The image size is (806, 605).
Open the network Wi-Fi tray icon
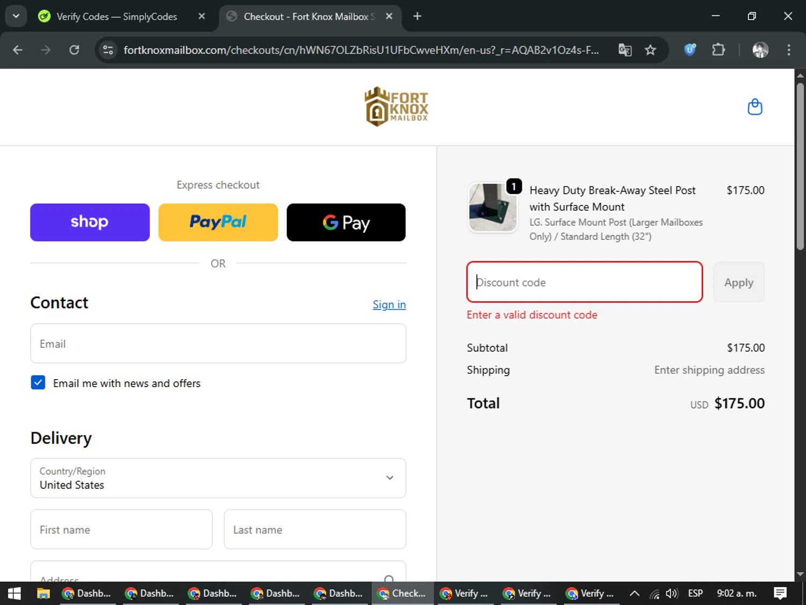coord(654,593)
